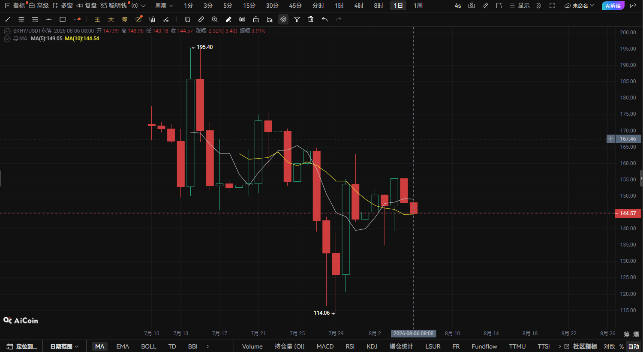Expand the 周期 period dropdown
This screenshot has height=352, width=643.
[x=164, y=6]
